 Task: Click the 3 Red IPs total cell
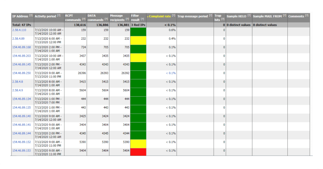138,25
